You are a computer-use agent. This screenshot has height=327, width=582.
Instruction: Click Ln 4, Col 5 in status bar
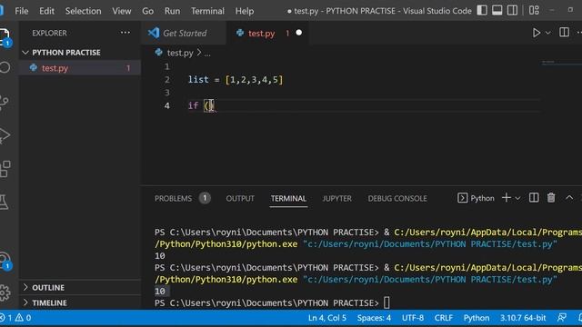(327, 318)
